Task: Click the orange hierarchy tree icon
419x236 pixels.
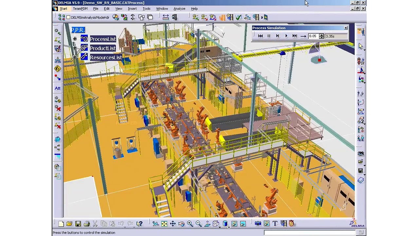Action: coord(222,17)
